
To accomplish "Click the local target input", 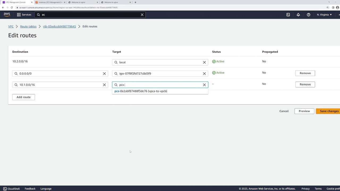I will [160, 62].
